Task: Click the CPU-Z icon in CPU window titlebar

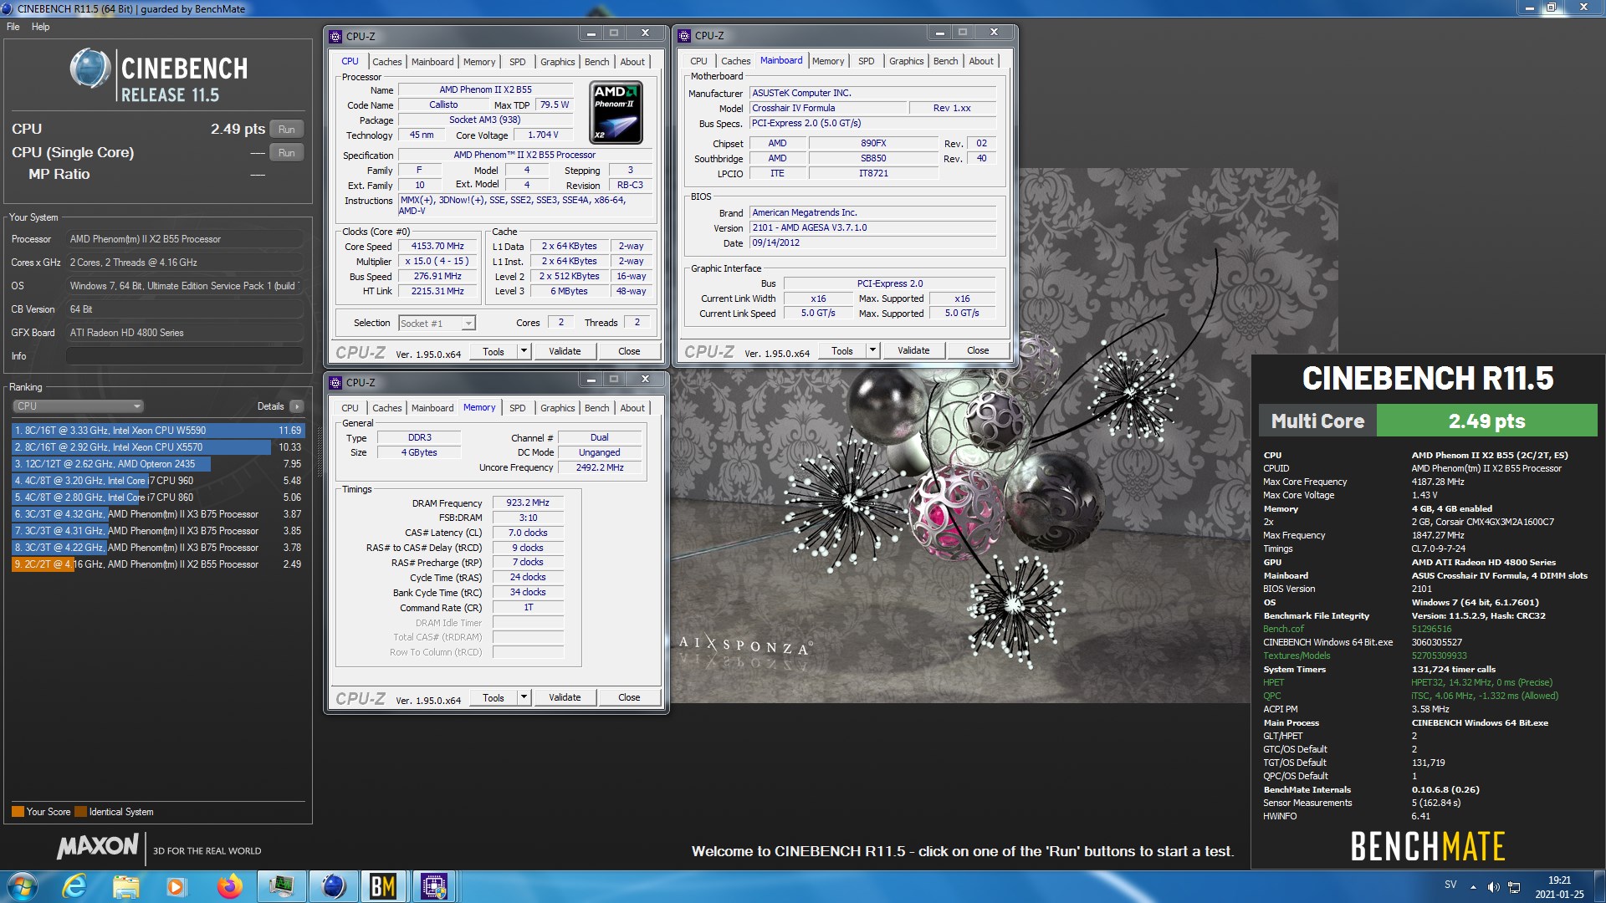Action: tap(335, 36)
